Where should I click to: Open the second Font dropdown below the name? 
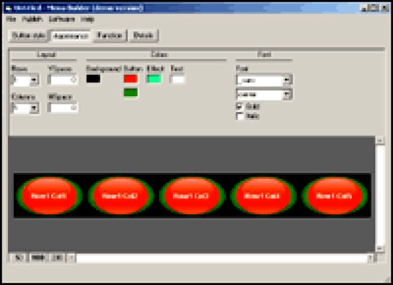[288, 95]
